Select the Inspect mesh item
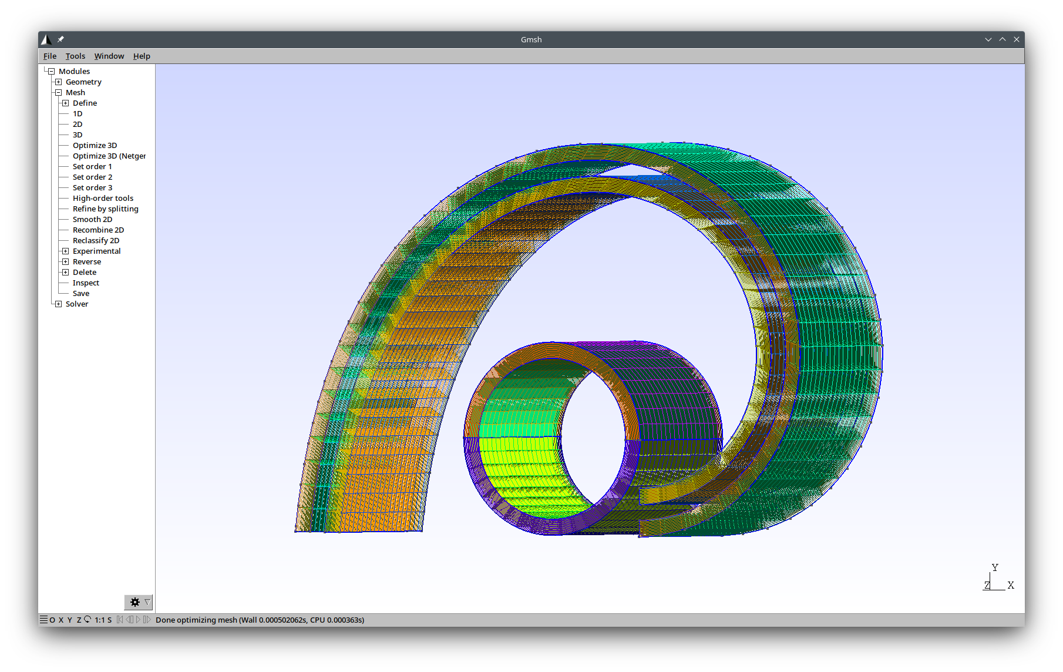Image resolution: width=1063 pixels, height=672 pixels. pyautogui.click(x=86, y=283)
